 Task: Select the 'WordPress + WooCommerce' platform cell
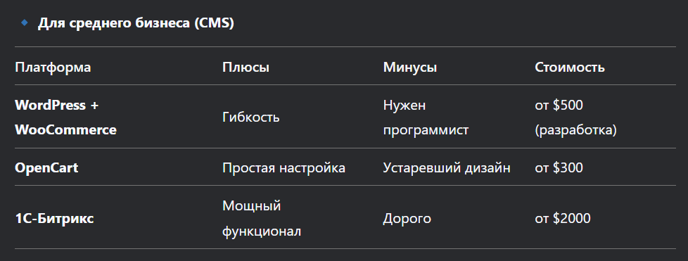click(x=66, y=117)
